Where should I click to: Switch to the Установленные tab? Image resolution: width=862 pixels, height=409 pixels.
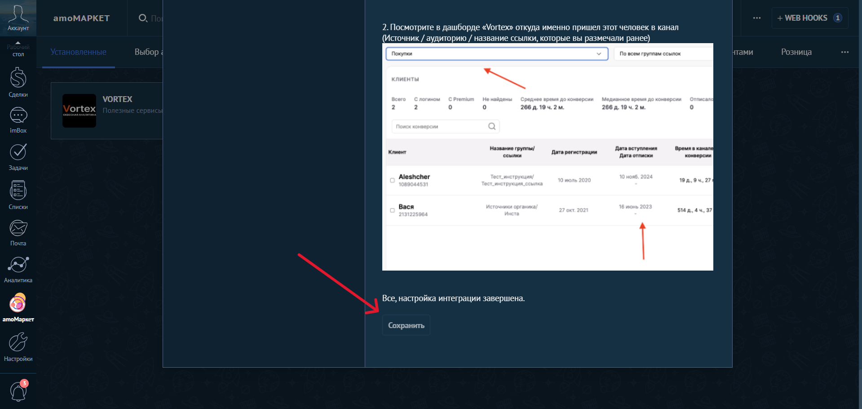(x=78, y=52)
